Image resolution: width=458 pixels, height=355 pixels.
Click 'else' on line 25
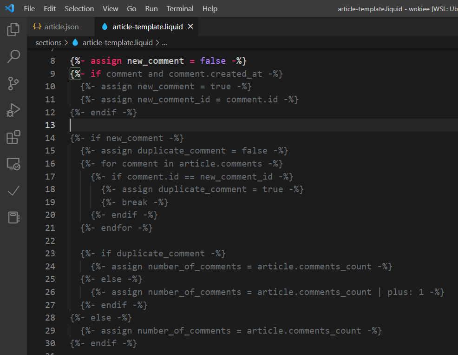(x=111, y=279)
